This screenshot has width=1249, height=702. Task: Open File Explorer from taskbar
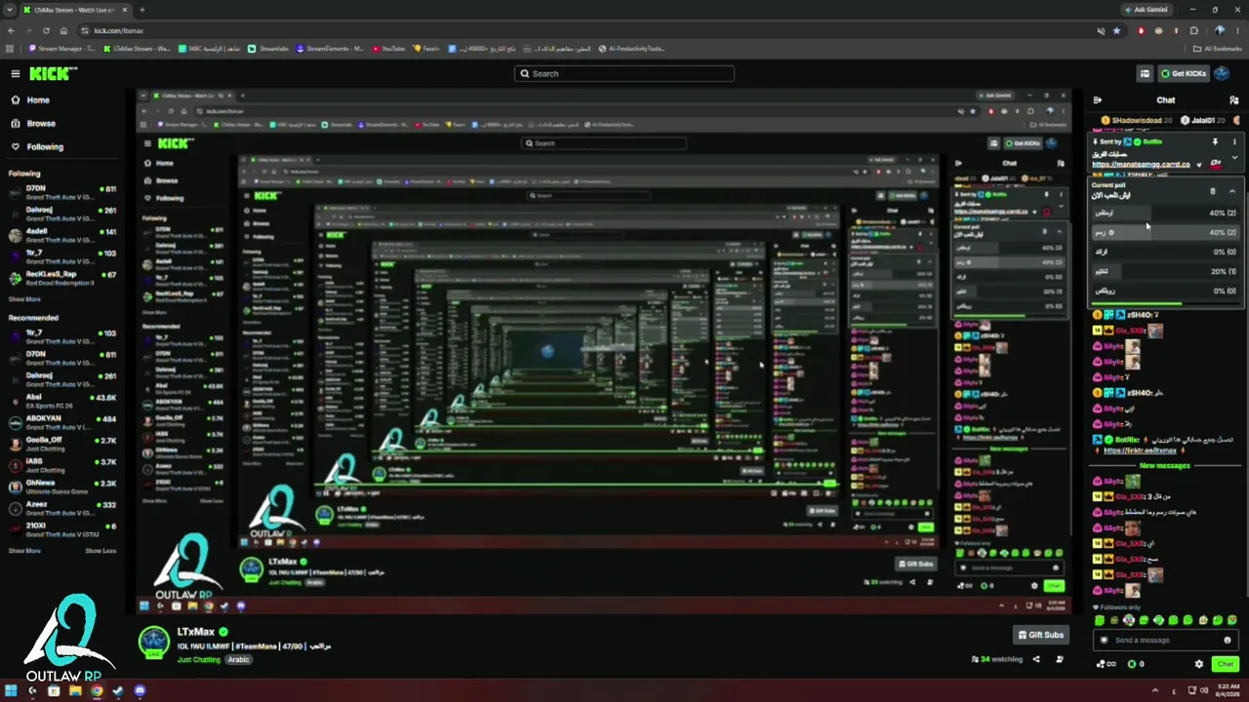pos(75,691)
